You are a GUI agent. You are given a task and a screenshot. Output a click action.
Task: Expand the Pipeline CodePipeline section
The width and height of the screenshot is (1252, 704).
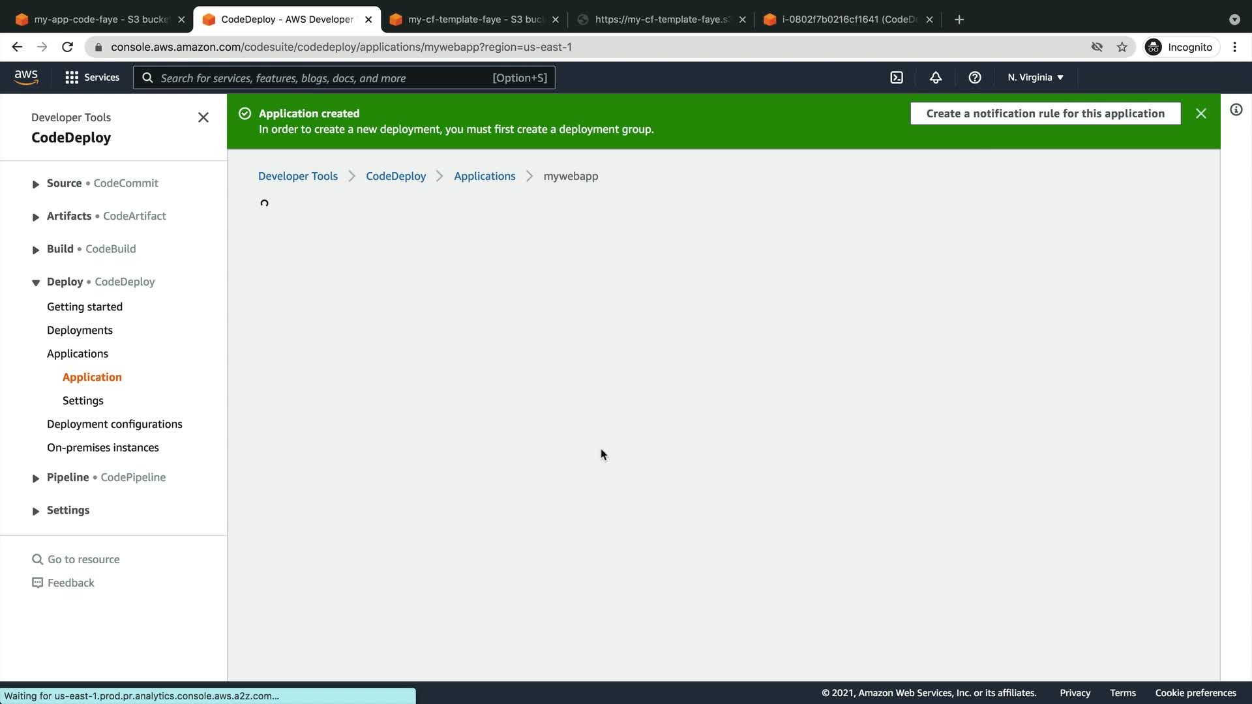tap(36, 478)
